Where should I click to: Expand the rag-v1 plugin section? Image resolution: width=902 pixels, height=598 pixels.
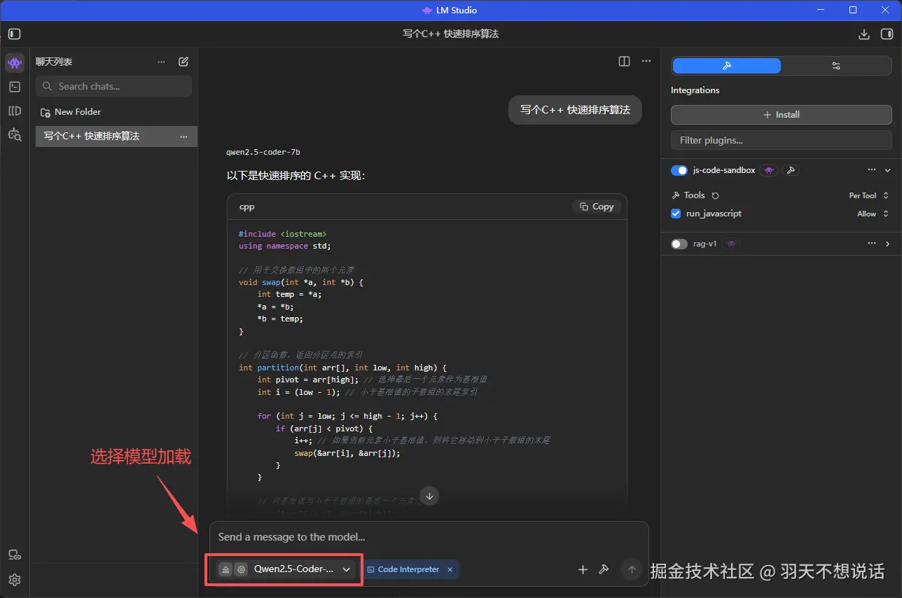click(887, 244)
